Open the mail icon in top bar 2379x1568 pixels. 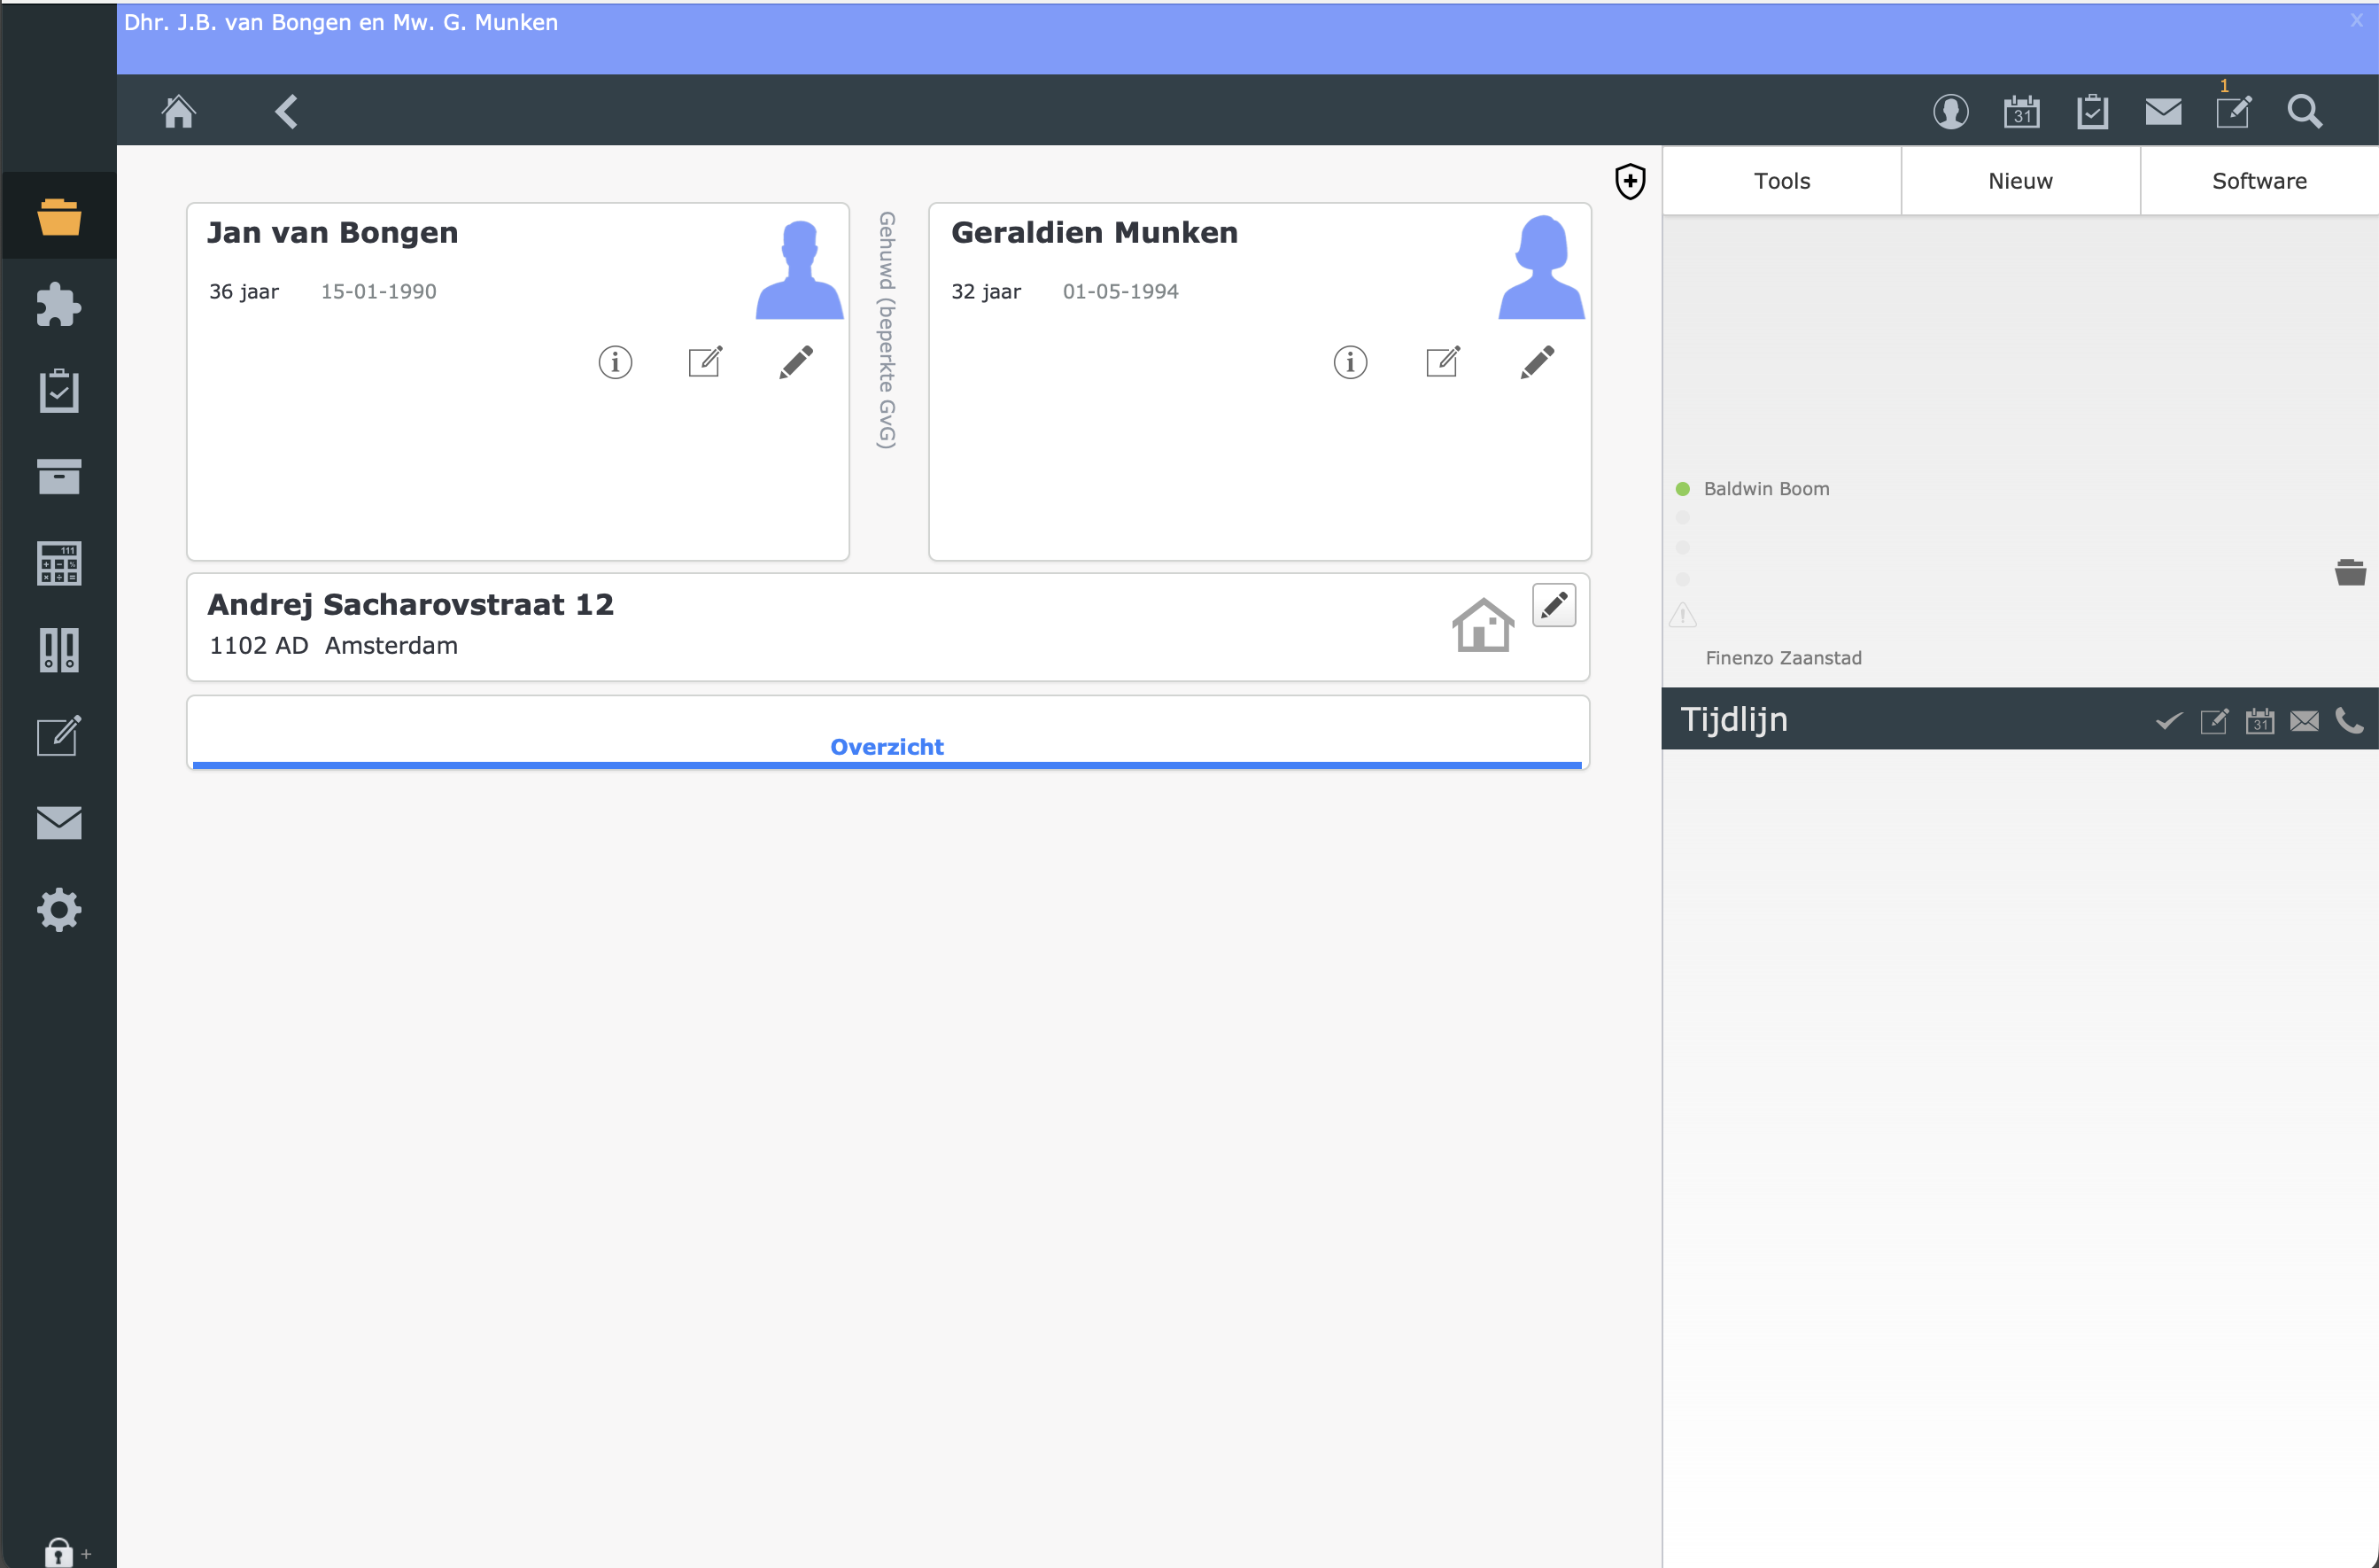pyautogui.click(x=2163, y=111)
